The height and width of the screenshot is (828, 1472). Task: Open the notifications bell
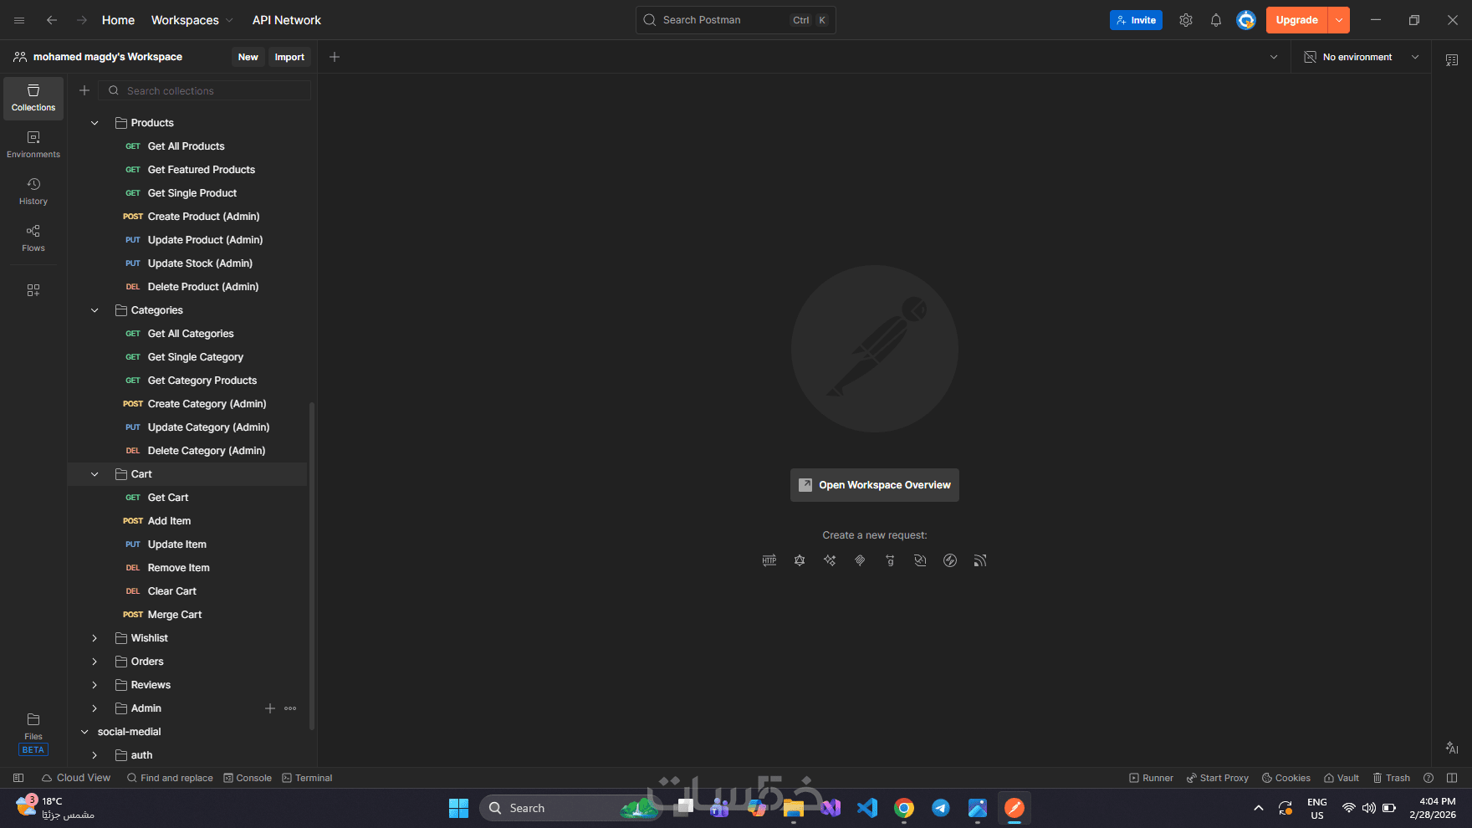point(1216,20)
